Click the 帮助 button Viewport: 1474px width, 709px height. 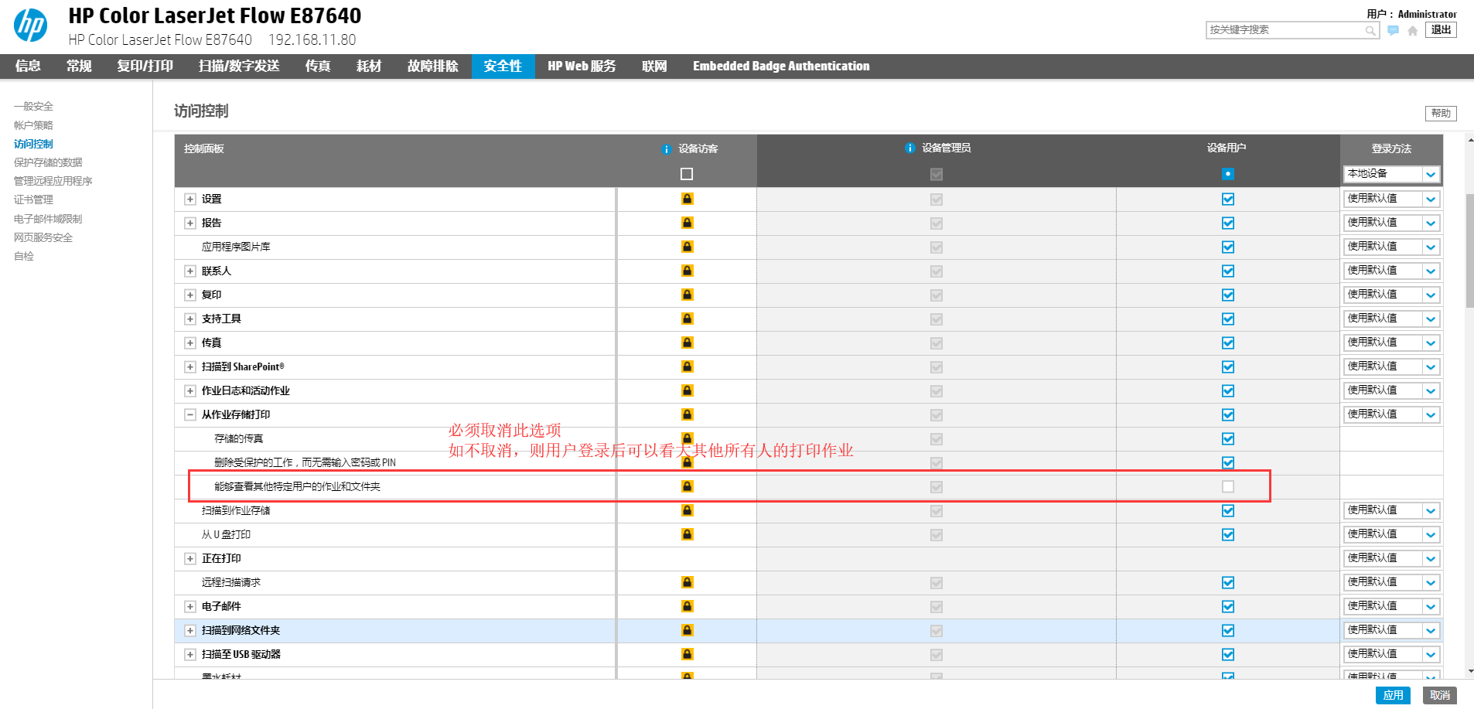pyautogui.click(x=1441, y=113)
